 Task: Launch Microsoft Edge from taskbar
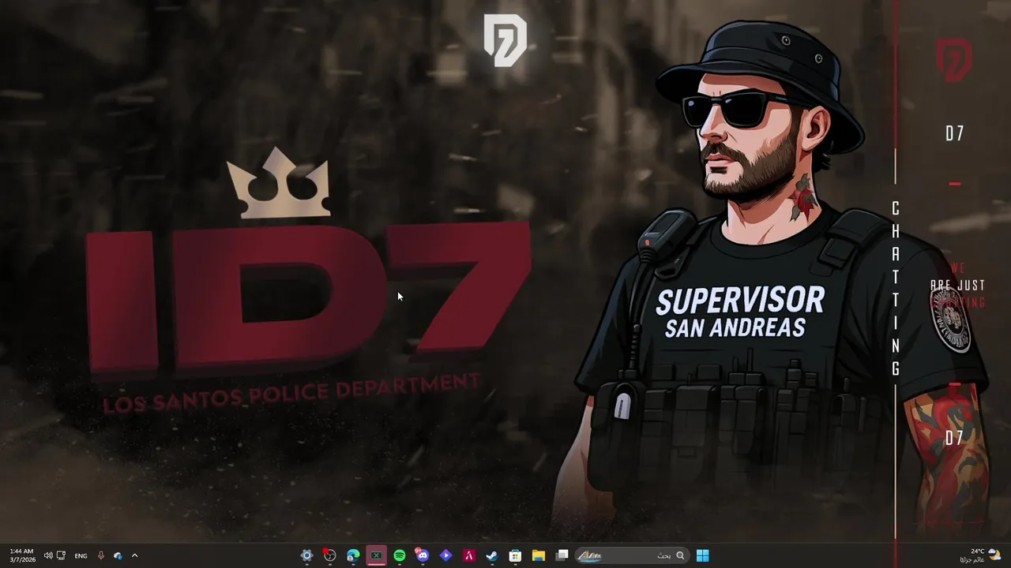353,555
